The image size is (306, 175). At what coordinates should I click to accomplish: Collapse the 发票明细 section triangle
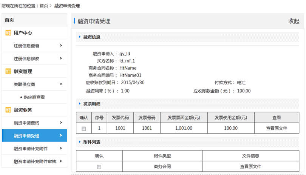[x=79, y=104]
